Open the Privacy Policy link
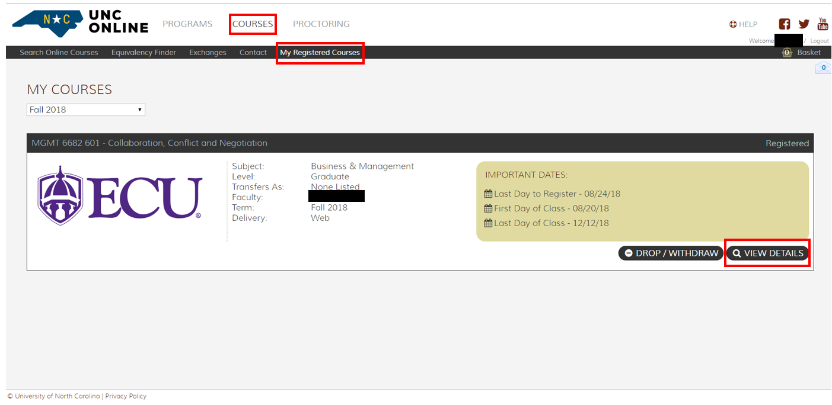Viewport: 832px width, 405px height. point(126,396)
